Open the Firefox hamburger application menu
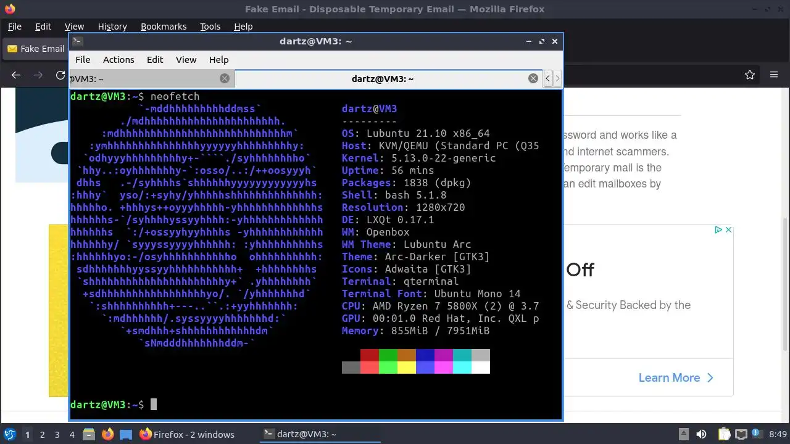Image resolution: width=790 pixels, height=444 pixels. [774, 75]
